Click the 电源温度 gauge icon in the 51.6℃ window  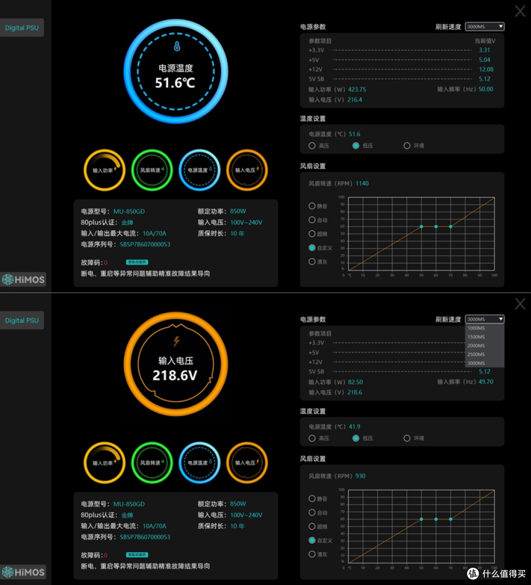coord(200,170)
